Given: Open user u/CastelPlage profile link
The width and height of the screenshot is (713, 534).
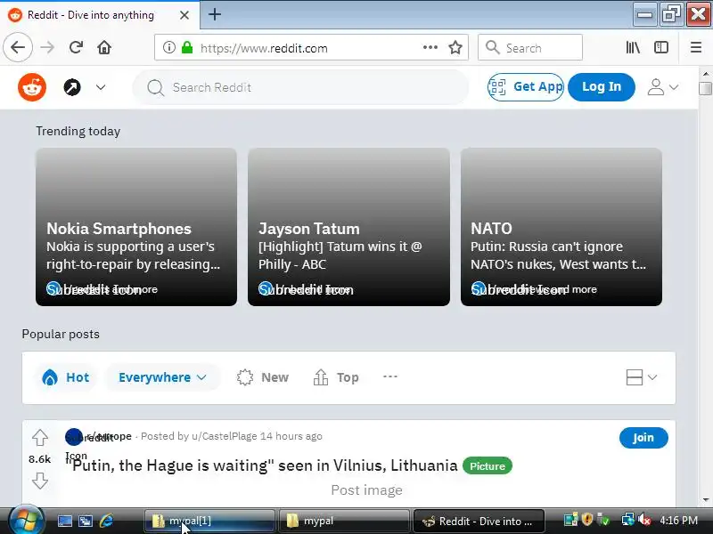Looking at the screenshot, I should 225,436.
